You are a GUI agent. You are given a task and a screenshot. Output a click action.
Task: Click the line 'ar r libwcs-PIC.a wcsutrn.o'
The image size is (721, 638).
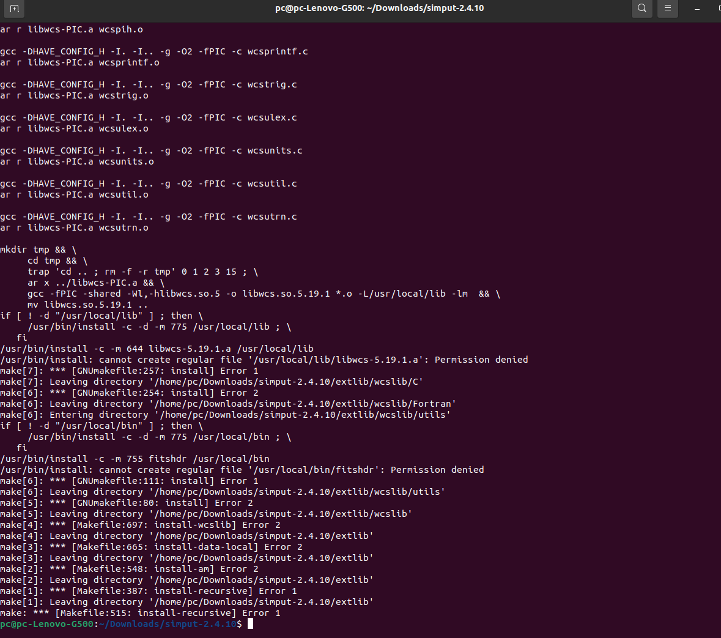(x=74, y=228)
